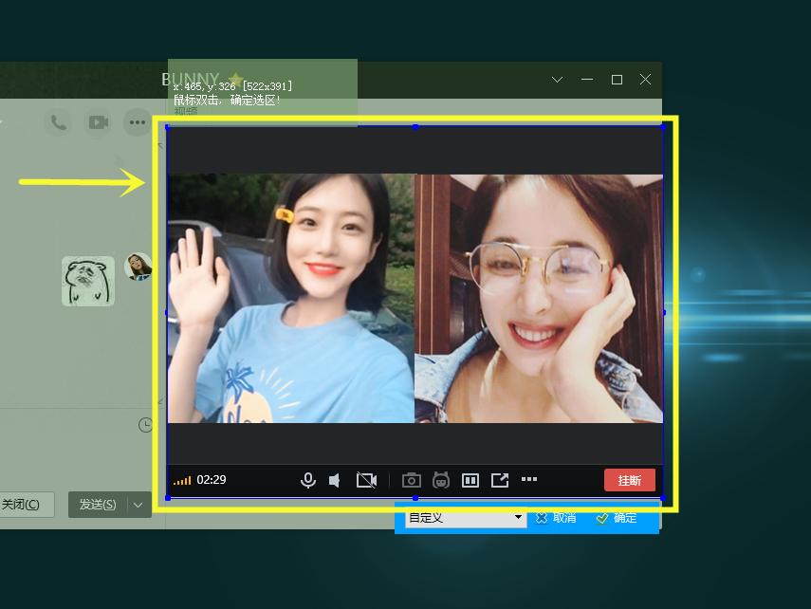Click the 关闭(C) close button
The width and height of the screenshot is (811, 609).
pos(21,505)
